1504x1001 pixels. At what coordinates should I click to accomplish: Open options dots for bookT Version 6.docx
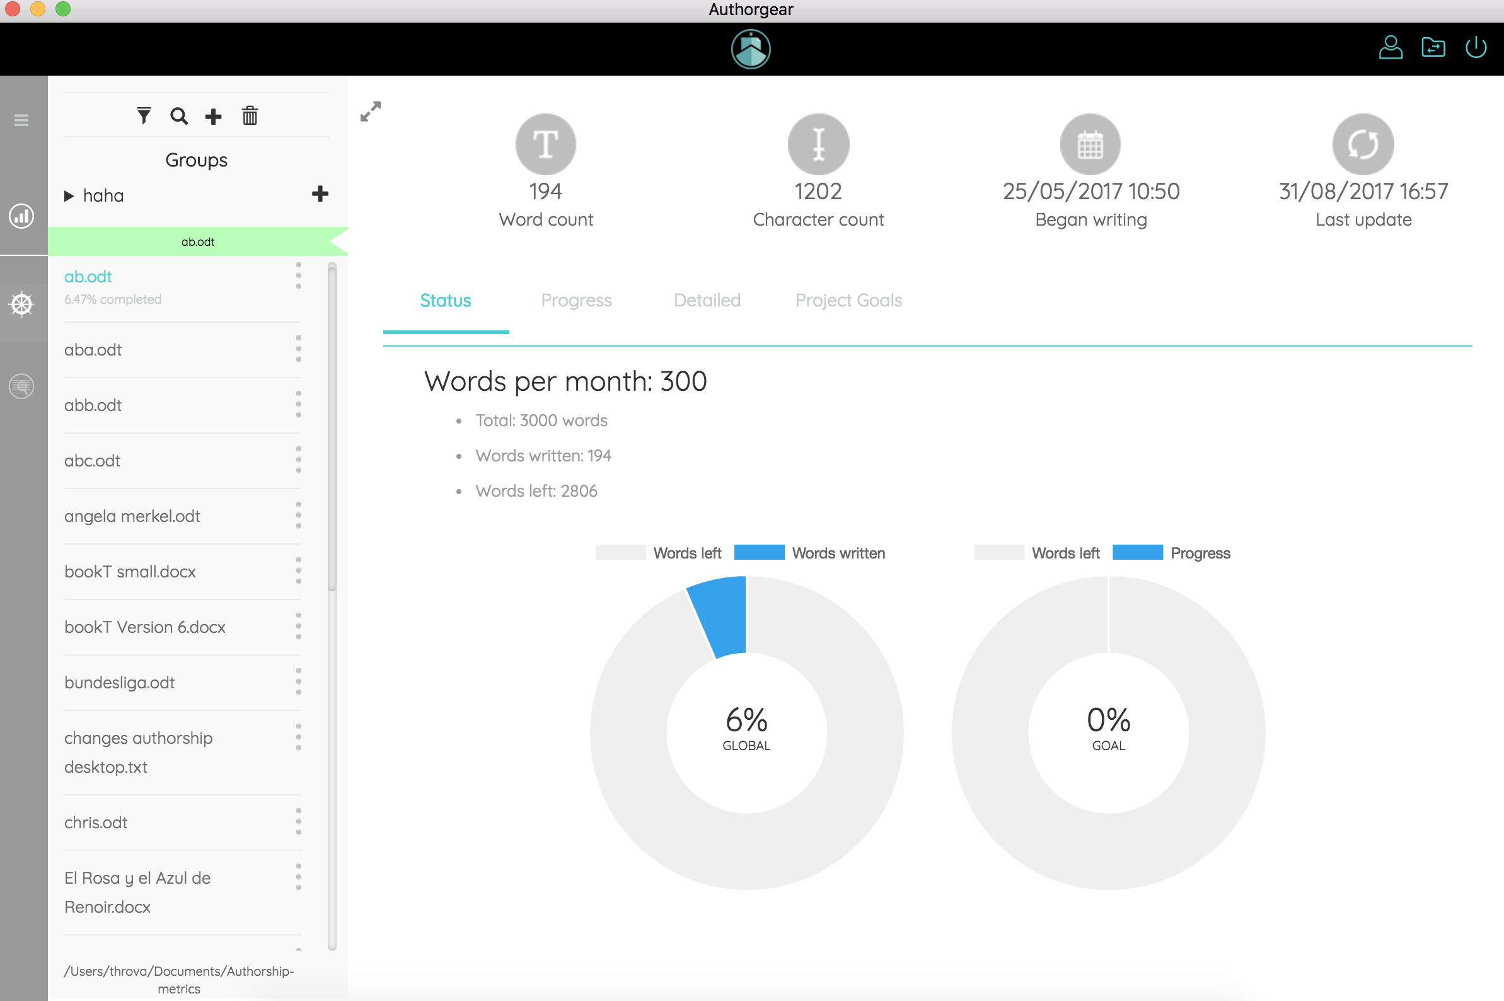[x=298, y=627]
